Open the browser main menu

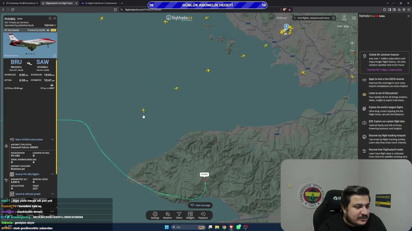409,10
